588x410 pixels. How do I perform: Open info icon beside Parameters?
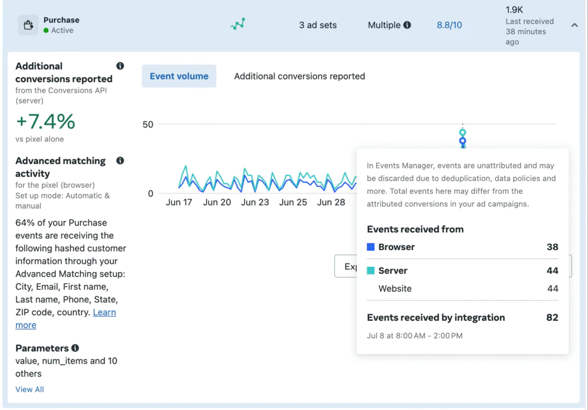(75, 348)
